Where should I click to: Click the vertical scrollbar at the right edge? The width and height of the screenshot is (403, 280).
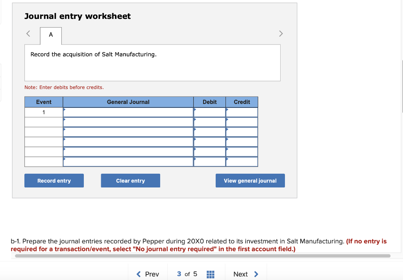coord(402,86)
